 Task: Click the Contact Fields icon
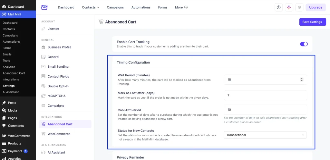[x=44, y=76]
